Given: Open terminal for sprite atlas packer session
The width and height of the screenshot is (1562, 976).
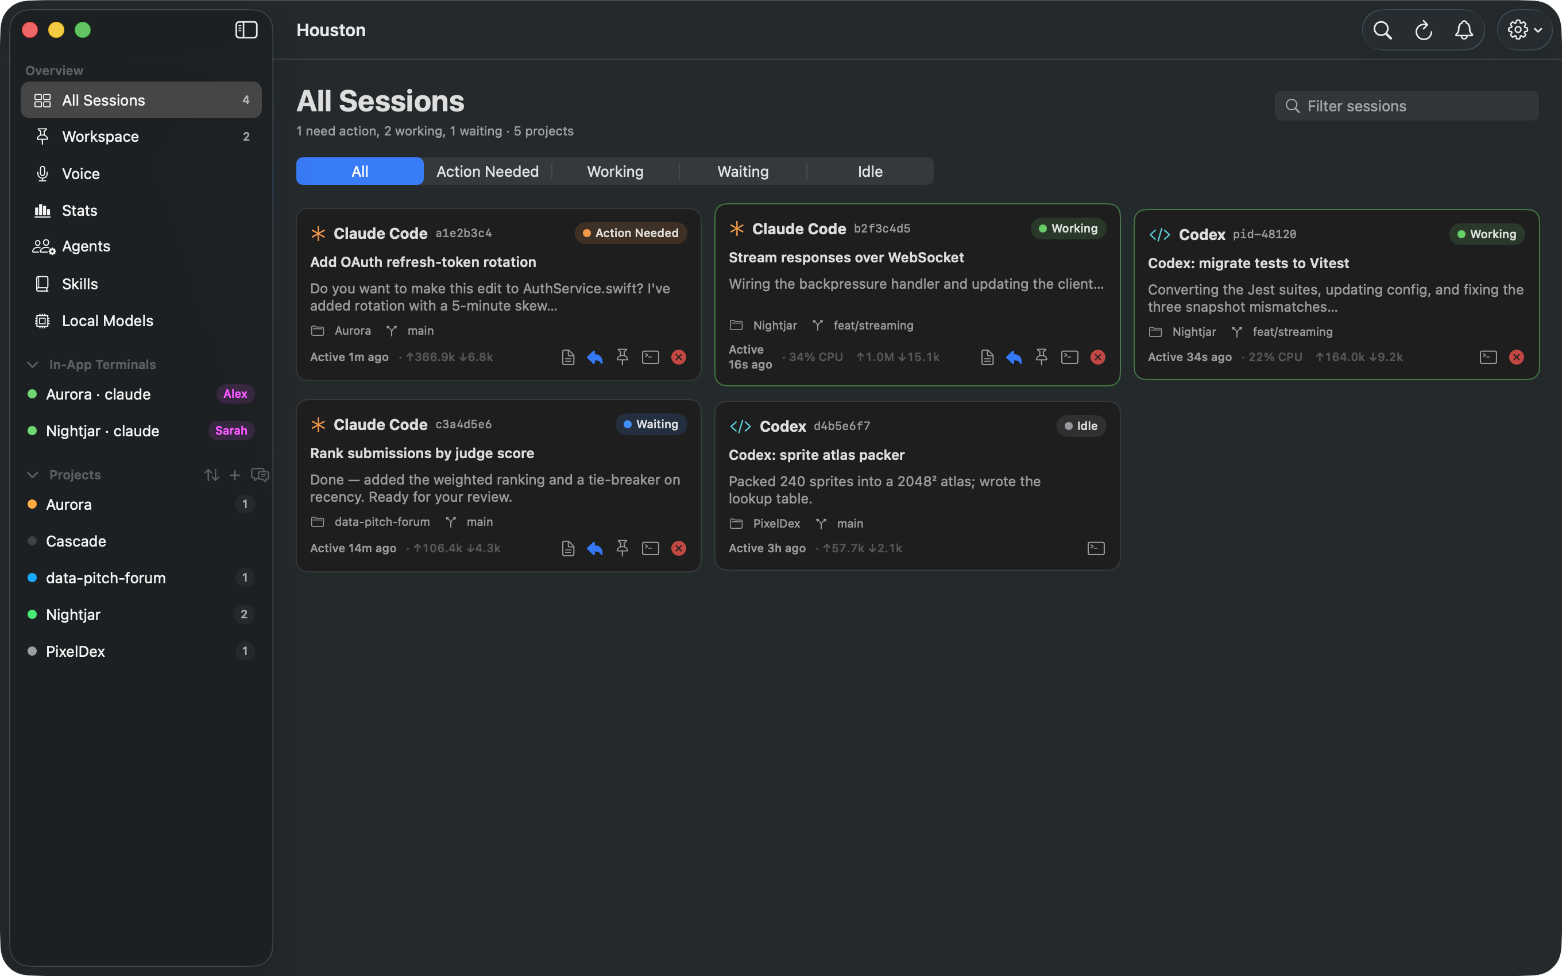Looking at the screenshot, I should [1096, 549].
